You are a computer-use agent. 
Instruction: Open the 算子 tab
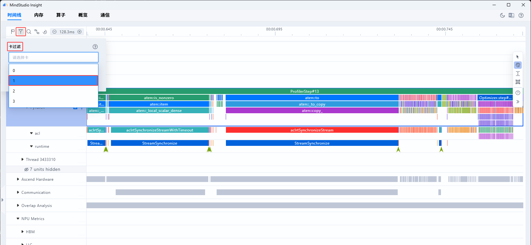click(61, 15)
